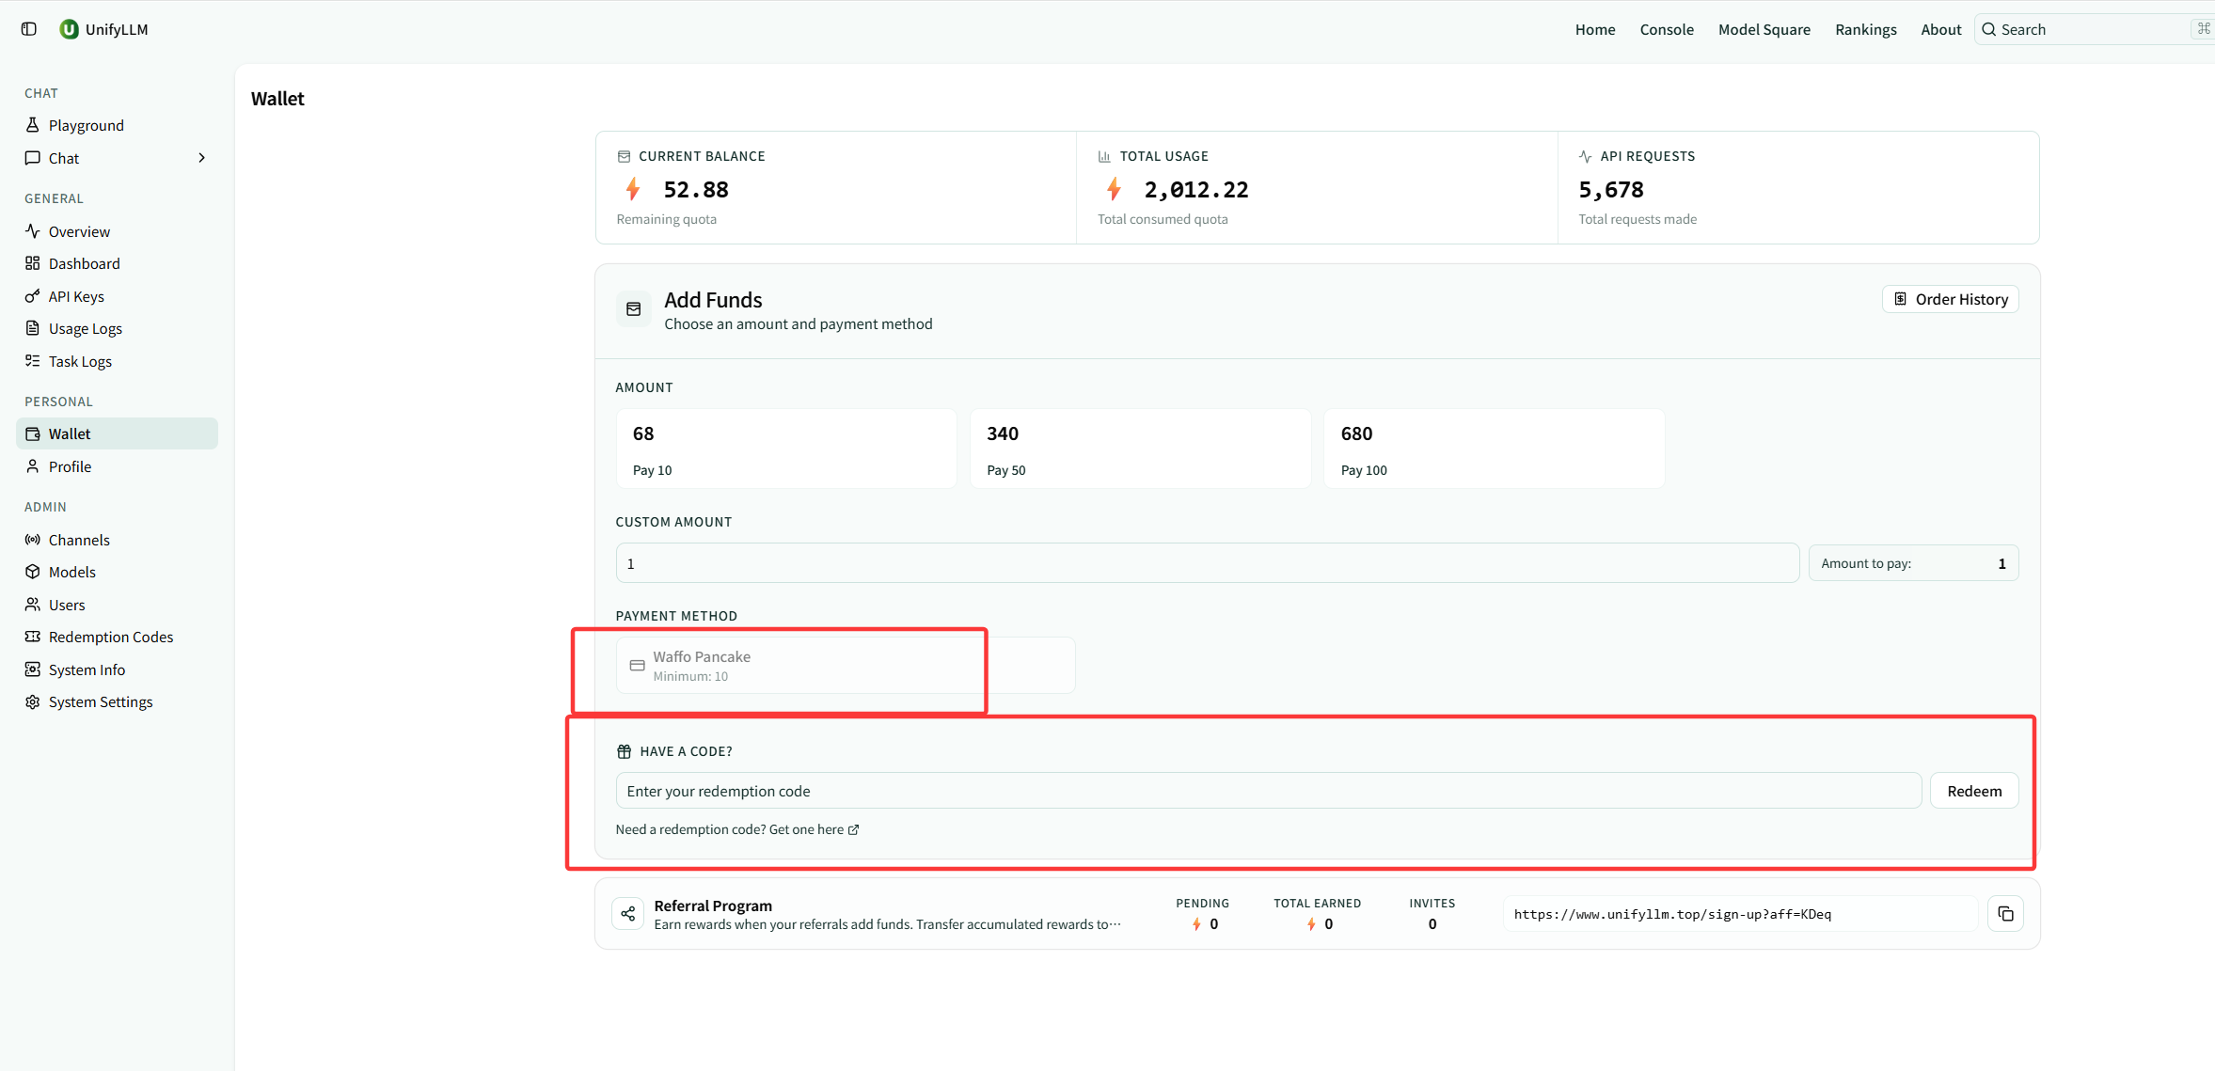
Task: Focus the custom amount input field
Action: pos(1208,563)
